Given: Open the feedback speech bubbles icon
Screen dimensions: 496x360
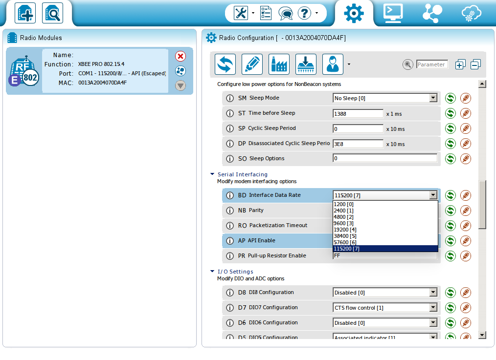Looking at the screenshot, I should 286,13.
